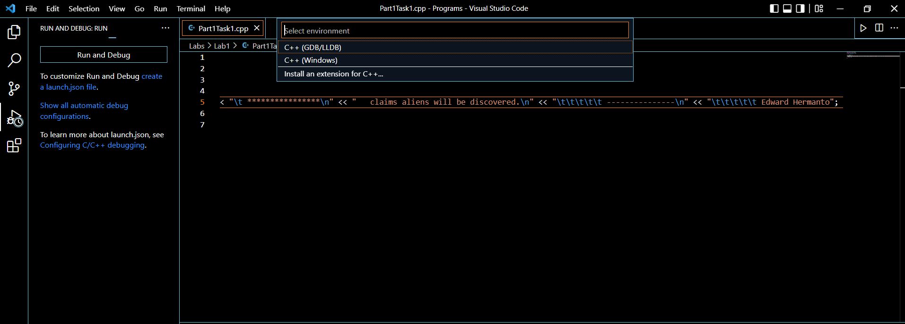Click the Labs breadcrumb

[x=197, y=46]
